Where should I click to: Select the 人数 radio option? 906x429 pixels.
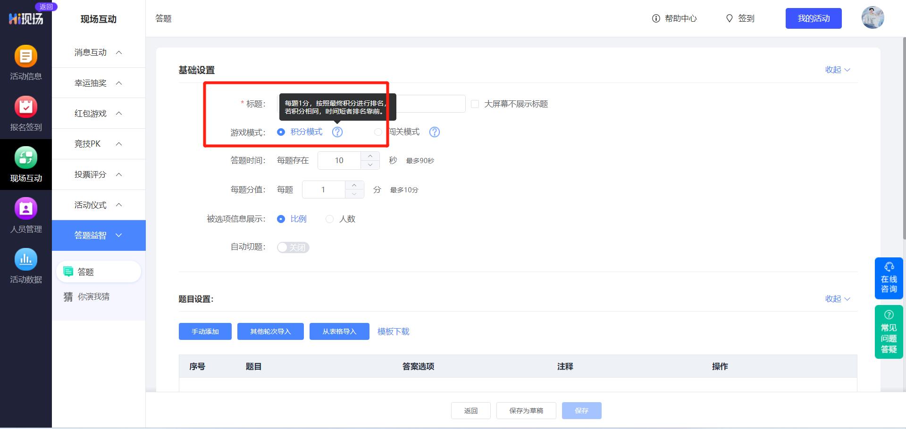(x=329, y=219)
